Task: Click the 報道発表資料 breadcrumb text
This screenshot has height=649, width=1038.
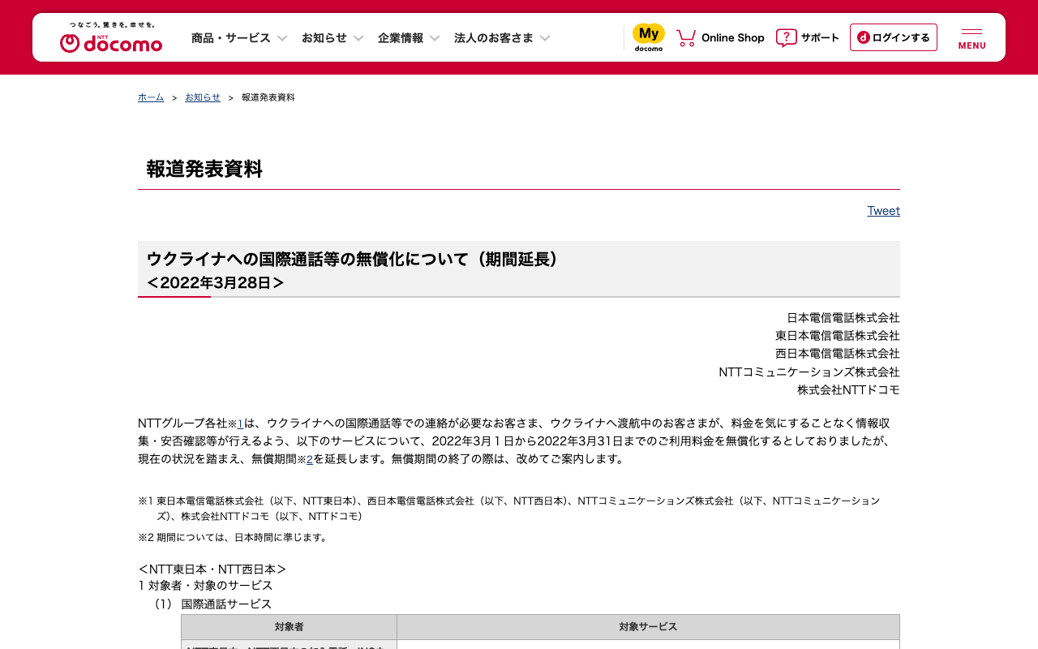Action: 268,97
